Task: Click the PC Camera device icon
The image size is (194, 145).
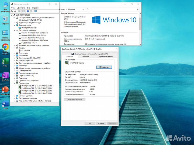Action: point(20,50)
